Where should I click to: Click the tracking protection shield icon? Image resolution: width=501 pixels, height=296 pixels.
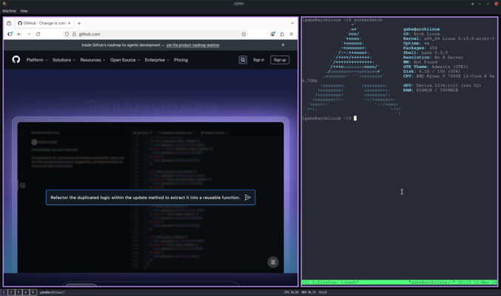[67, 34]
